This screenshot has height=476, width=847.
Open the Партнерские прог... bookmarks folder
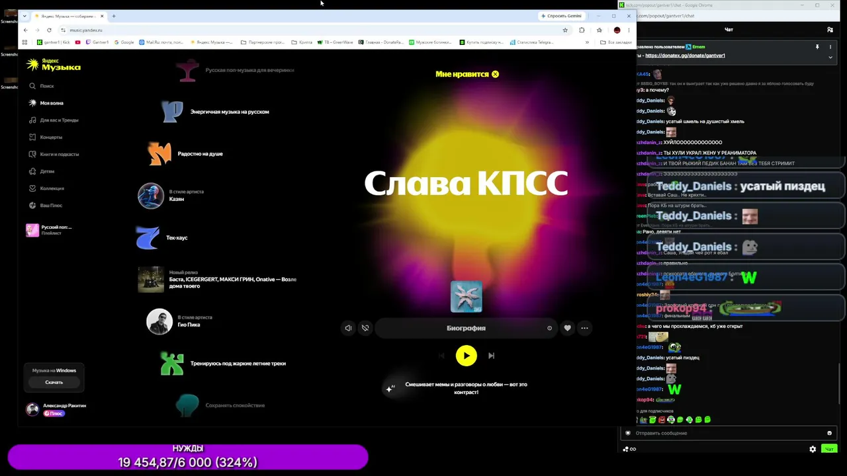coord(262,42)
